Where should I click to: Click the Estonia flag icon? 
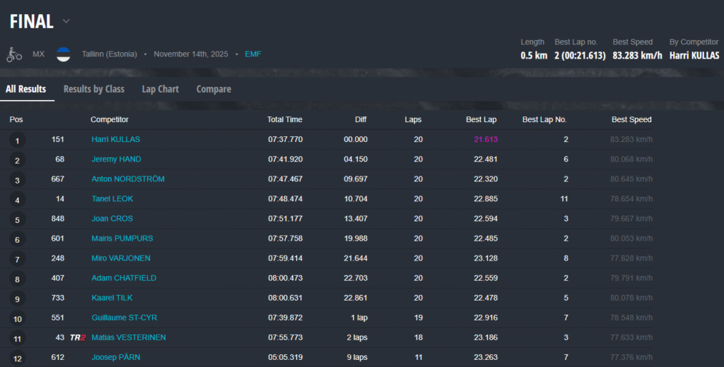pos(64,54)
